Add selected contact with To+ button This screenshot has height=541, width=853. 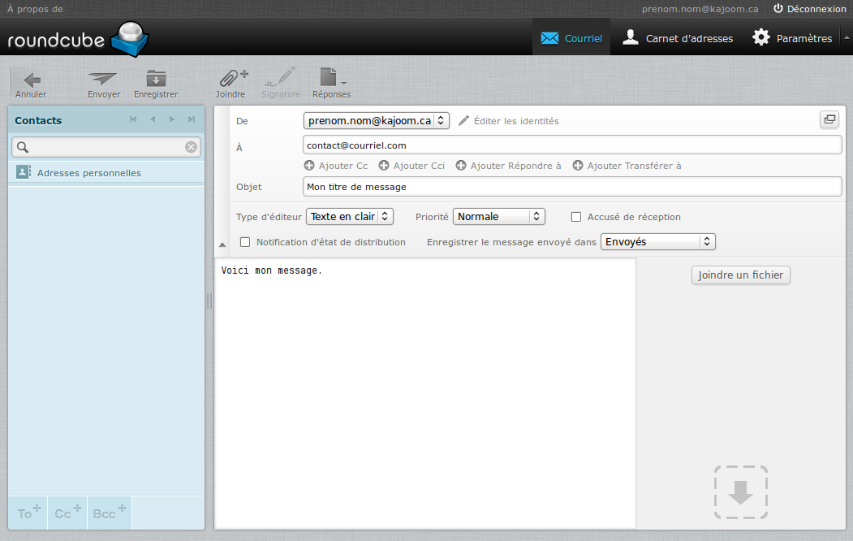(28, 513)
